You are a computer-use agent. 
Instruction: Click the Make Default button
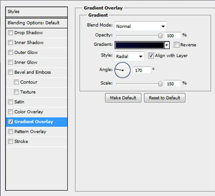[123, 98]
